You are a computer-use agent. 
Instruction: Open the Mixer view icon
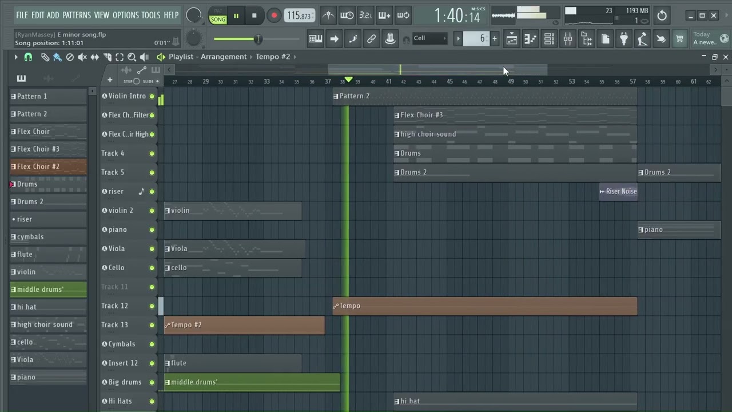[x=568, y=39]
